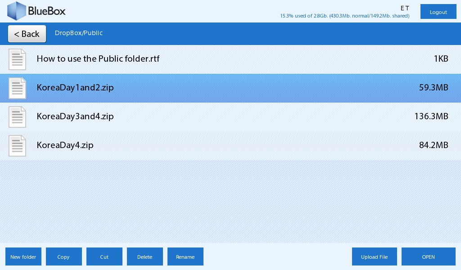
Task: Click the storage usage text in header
Action: coord(344,16)
